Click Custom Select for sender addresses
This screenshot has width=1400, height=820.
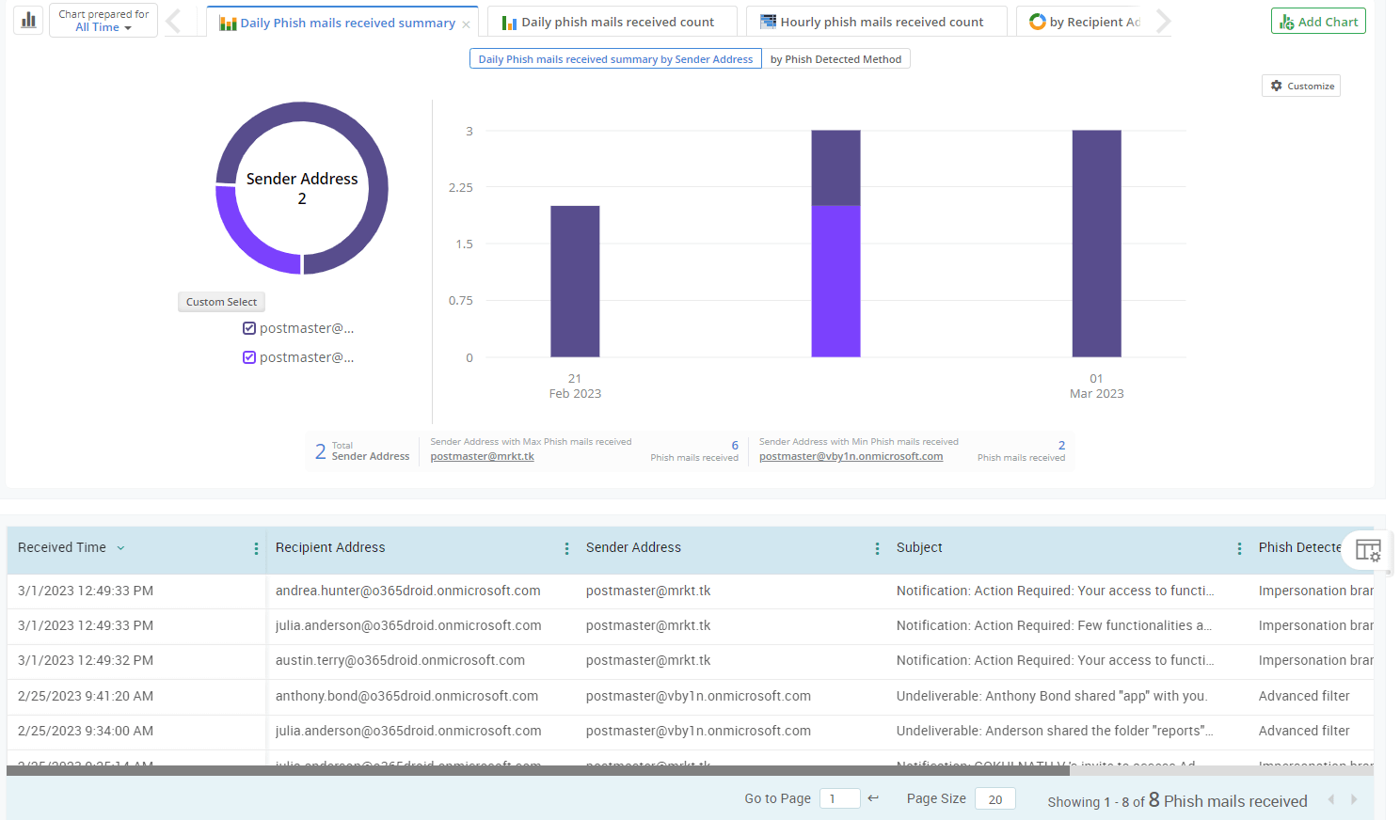[x=221, y=301]
